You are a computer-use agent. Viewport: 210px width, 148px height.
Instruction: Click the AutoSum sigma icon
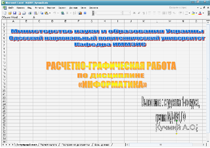click(x=67, y=13)
